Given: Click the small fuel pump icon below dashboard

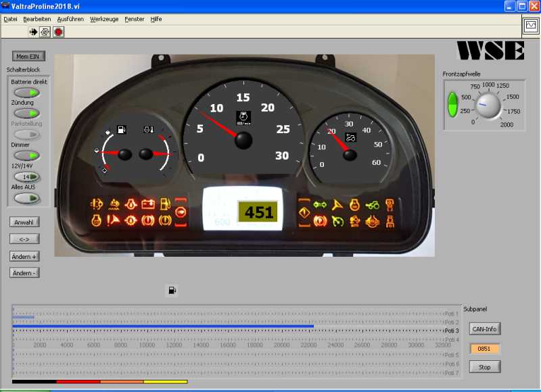Looking at the screenshot, I should click(x=172, y=291).
